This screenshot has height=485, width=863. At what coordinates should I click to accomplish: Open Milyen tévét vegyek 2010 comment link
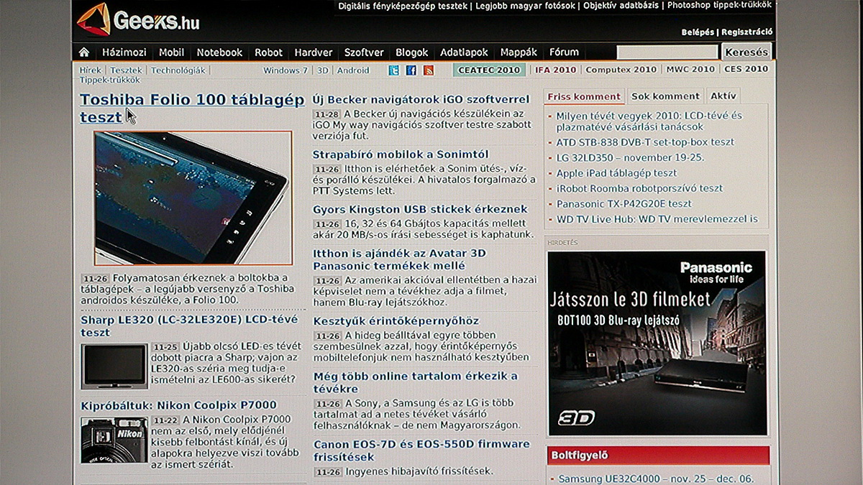coord(649,121)
